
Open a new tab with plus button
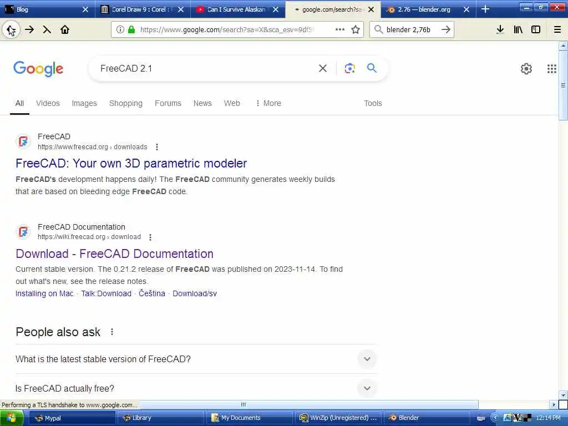pyautogui.click(x=485, y=9)
